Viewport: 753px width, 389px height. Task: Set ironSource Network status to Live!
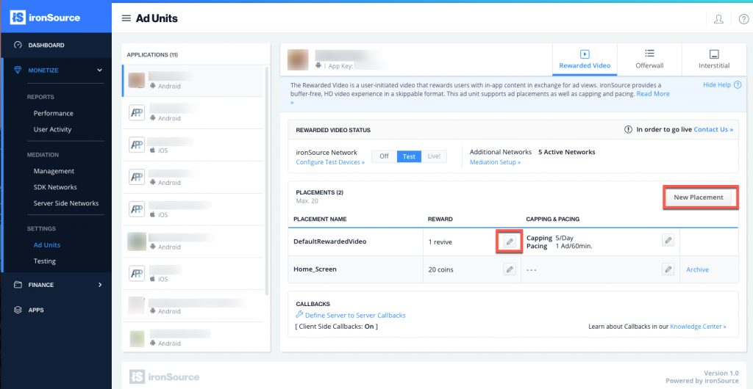tap(434, 156)
